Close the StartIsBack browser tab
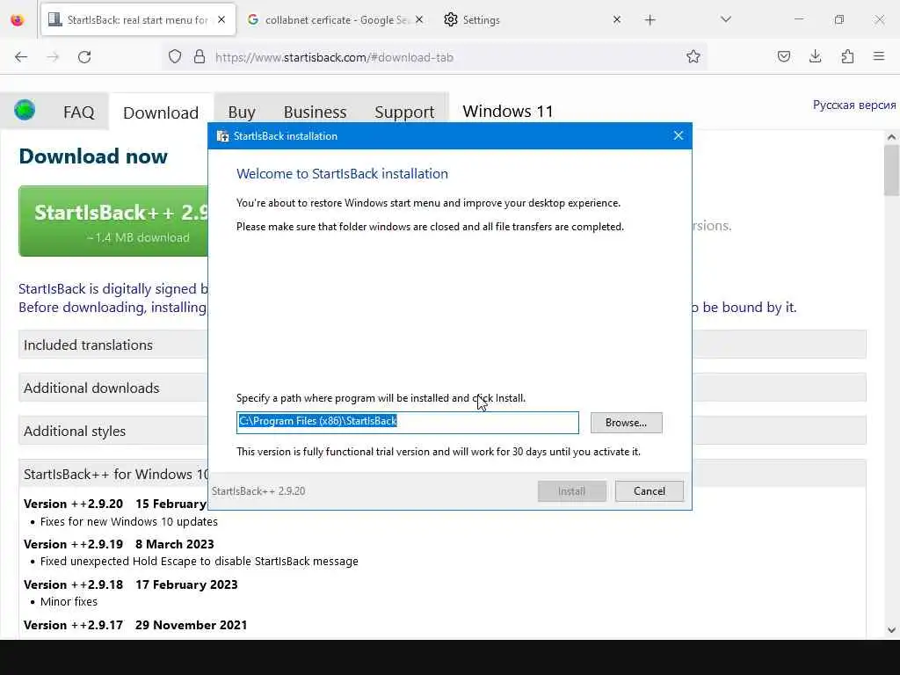Viewport: 900px width, 675px height. [221, 19]
